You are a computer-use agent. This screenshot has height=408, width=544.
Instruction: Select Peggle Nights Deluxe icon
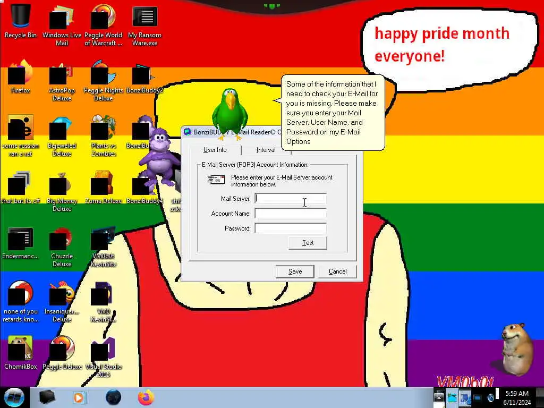pyautogui.click(x=103, y=81)
